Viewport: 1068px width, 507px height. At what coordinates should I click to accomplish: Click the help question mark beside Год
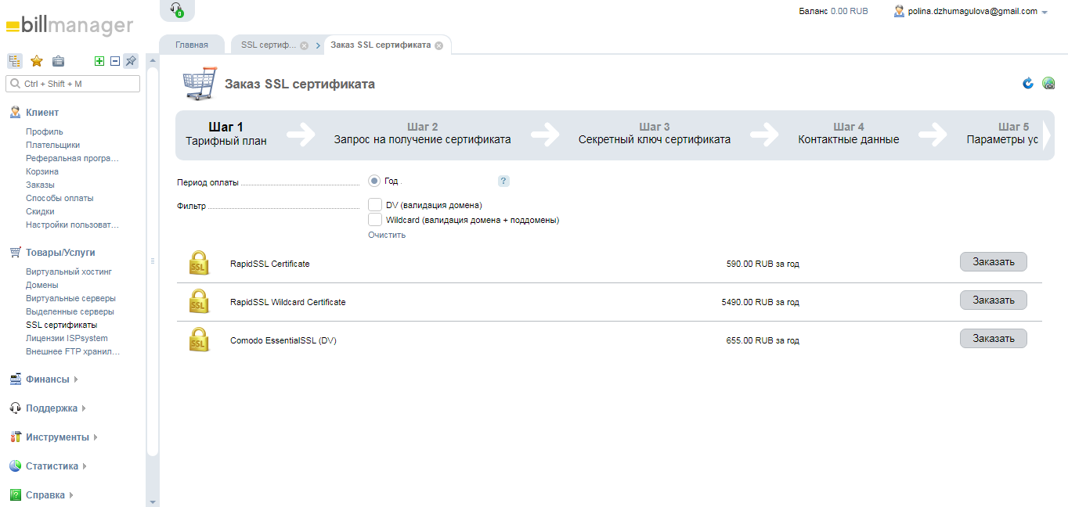(503, 181)
